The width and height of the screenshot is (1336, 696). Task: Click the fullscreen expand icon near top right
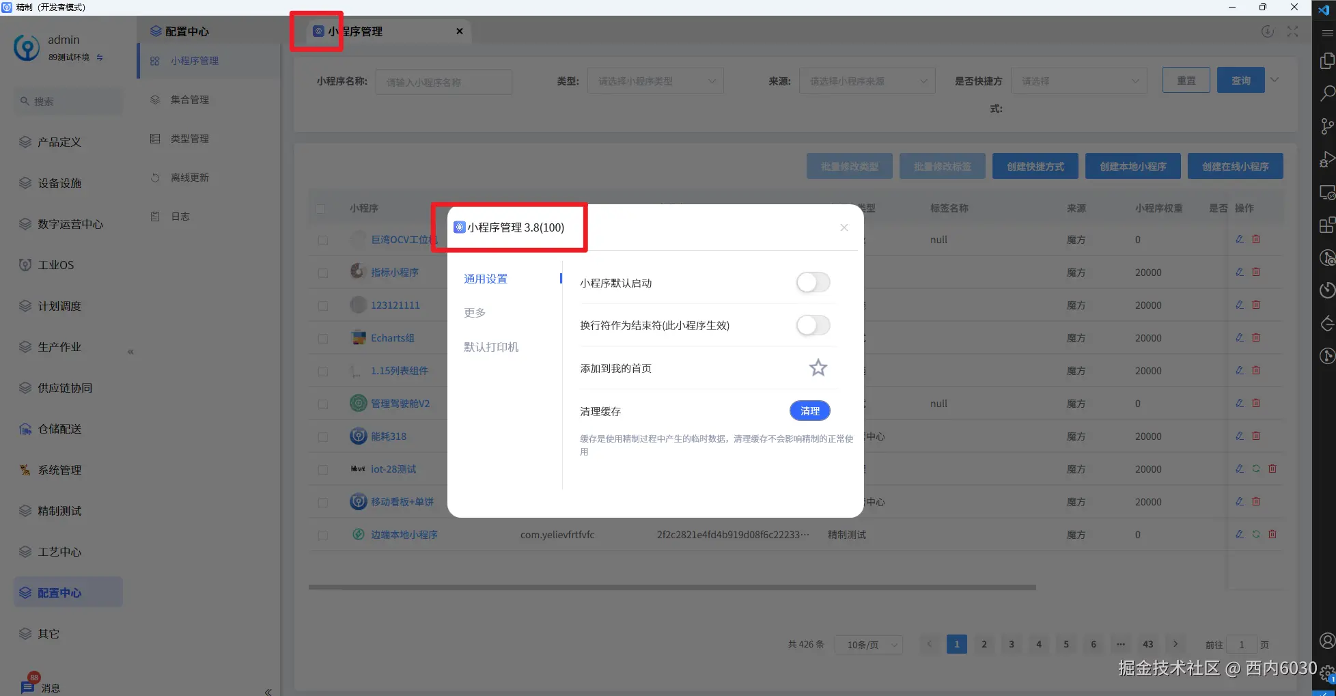1292,31
